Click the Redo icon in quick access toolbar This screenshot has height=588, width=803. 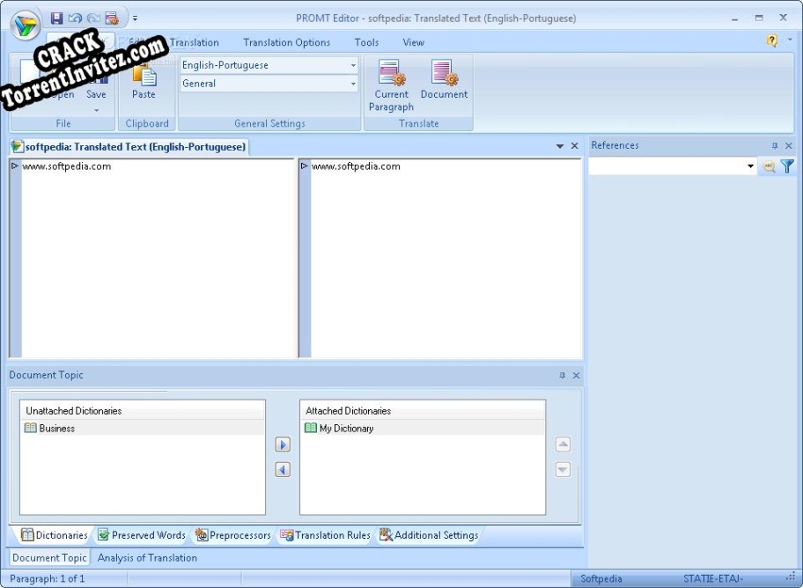[x=92, y=18]
